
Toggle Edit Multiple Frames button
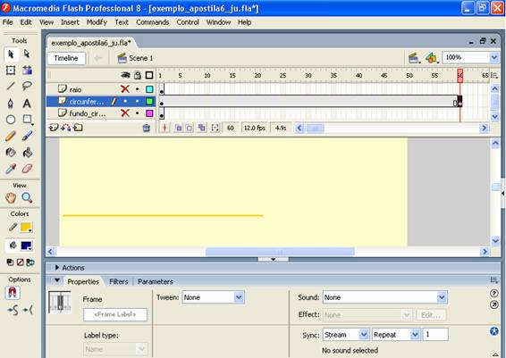(x=202, y=128)
